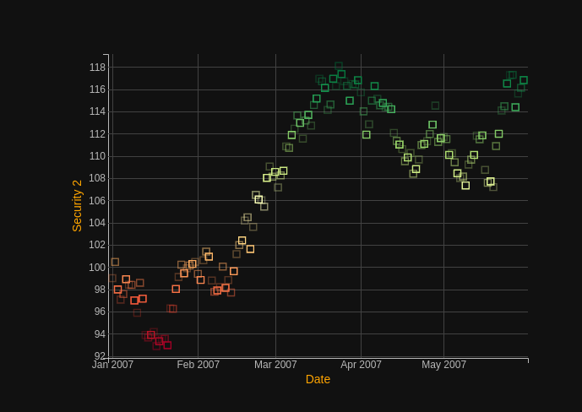582x412 pixels.
Task: Click the Security 2 y-axis title
Action: (77, 206)
